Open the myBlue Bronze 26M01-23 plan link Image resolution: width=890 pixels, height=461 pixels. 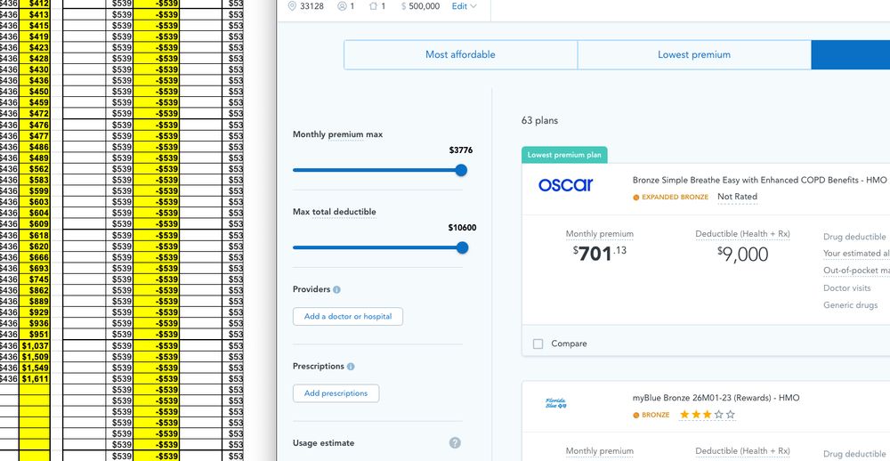tap(716, 398)
